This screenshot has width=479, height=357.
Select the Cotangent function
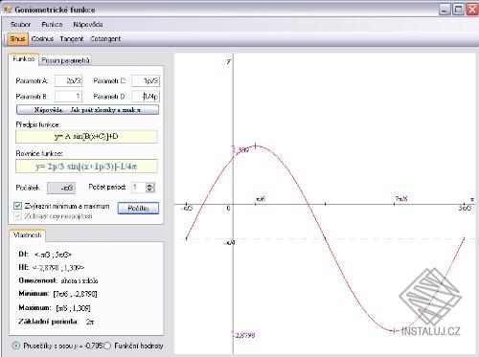pyautogui.click(x=105, y=39)
